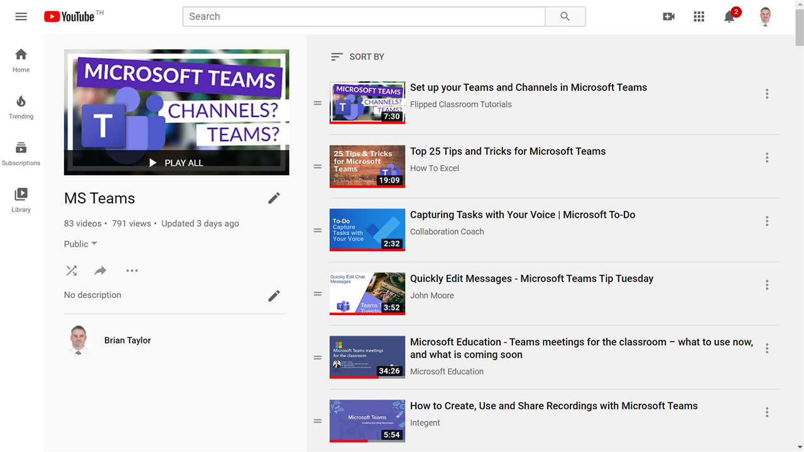Screen dimensions: 804x452
Task: Open How To Excel channel link
Action: pos(435,168)
